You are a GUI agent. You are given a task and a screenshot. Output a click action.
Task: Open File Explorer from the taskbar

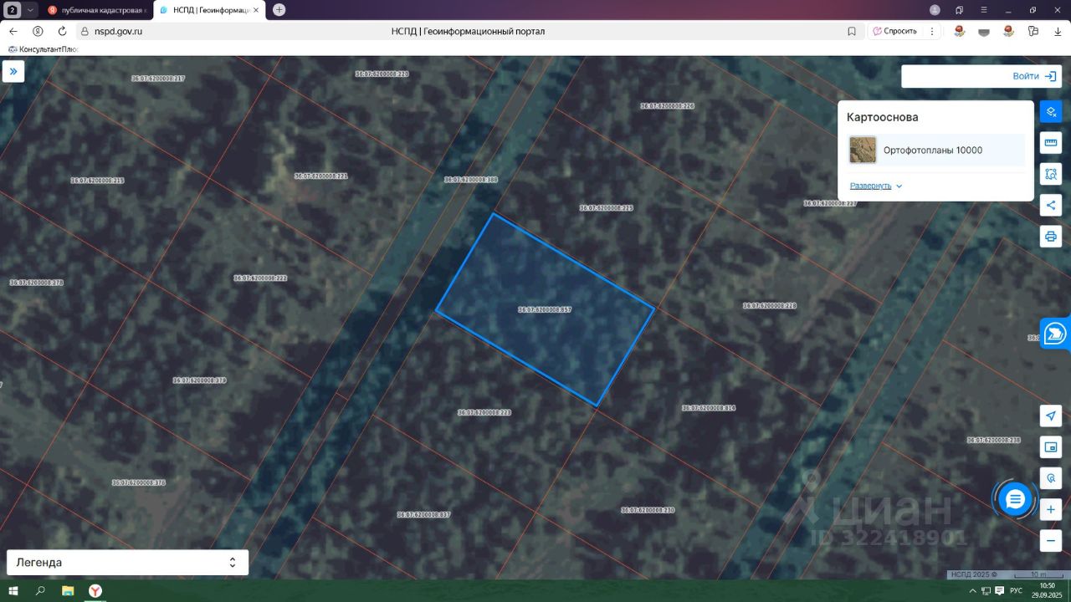tap(68, 590)
